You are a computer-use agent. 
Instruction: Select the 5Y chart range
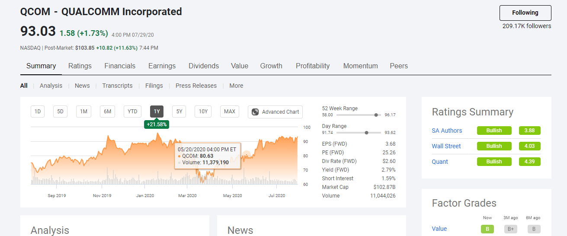coord(179,112)
